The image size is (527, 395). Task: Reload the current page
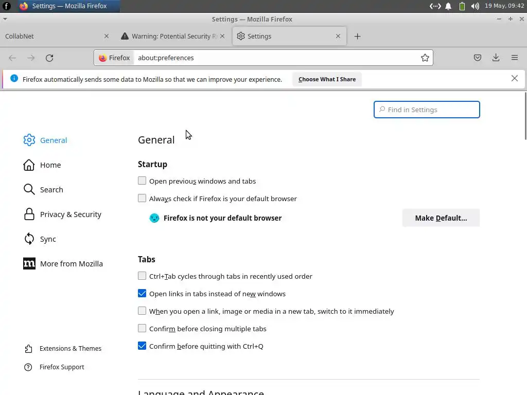tap(49, 58)
